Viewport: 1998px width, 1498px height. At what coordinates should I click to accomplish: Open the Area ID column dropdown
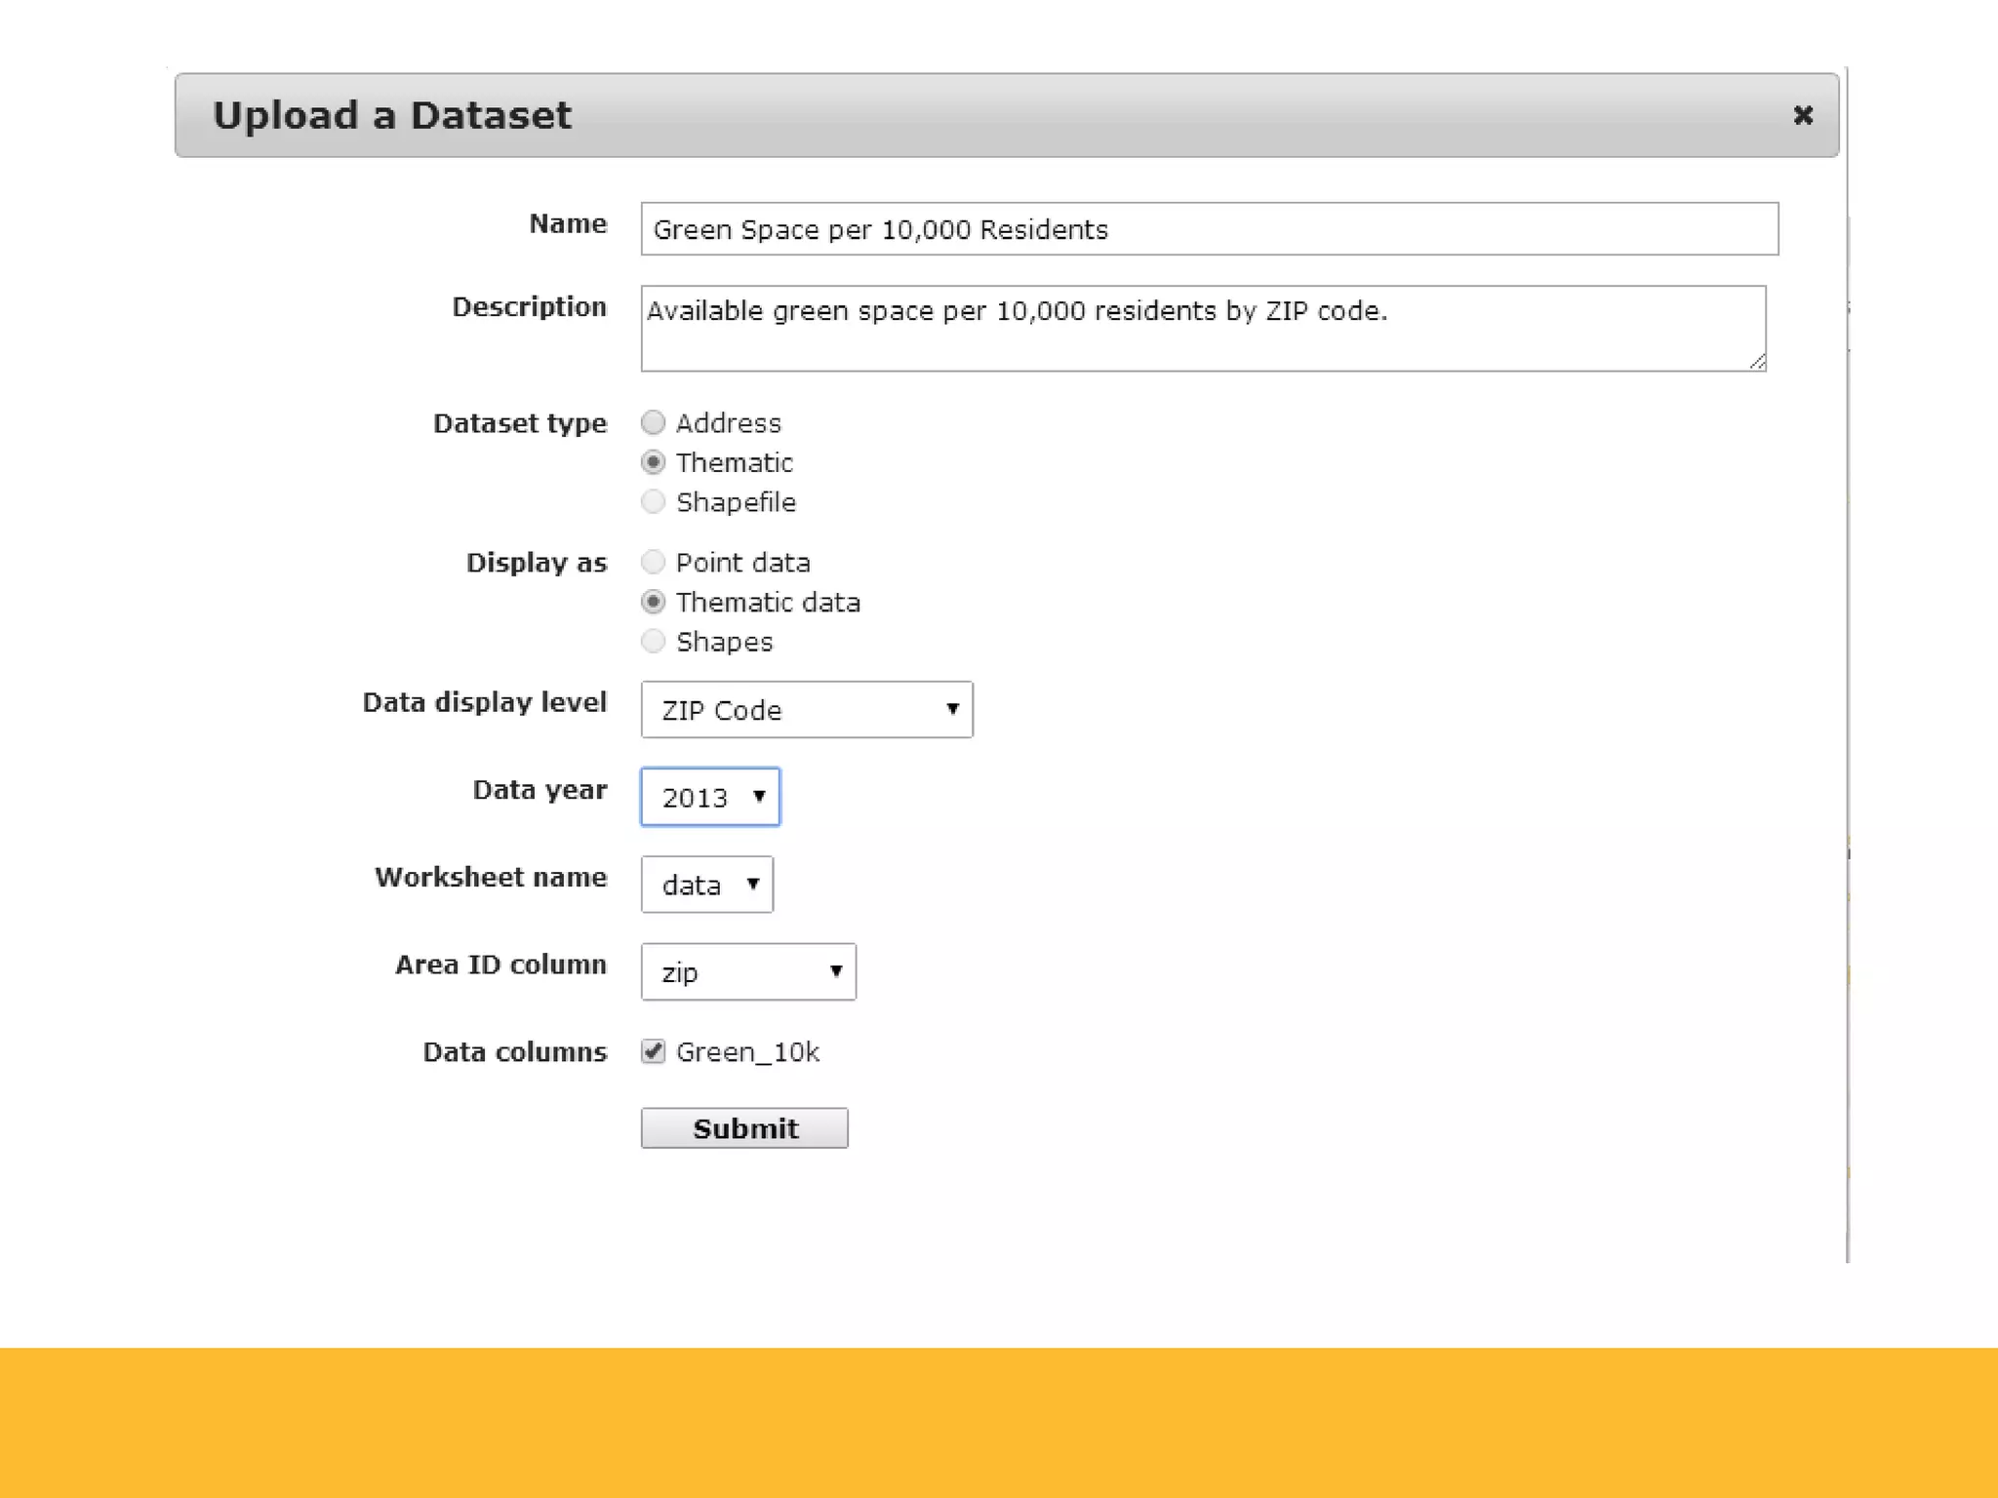(x=747, y=972)
